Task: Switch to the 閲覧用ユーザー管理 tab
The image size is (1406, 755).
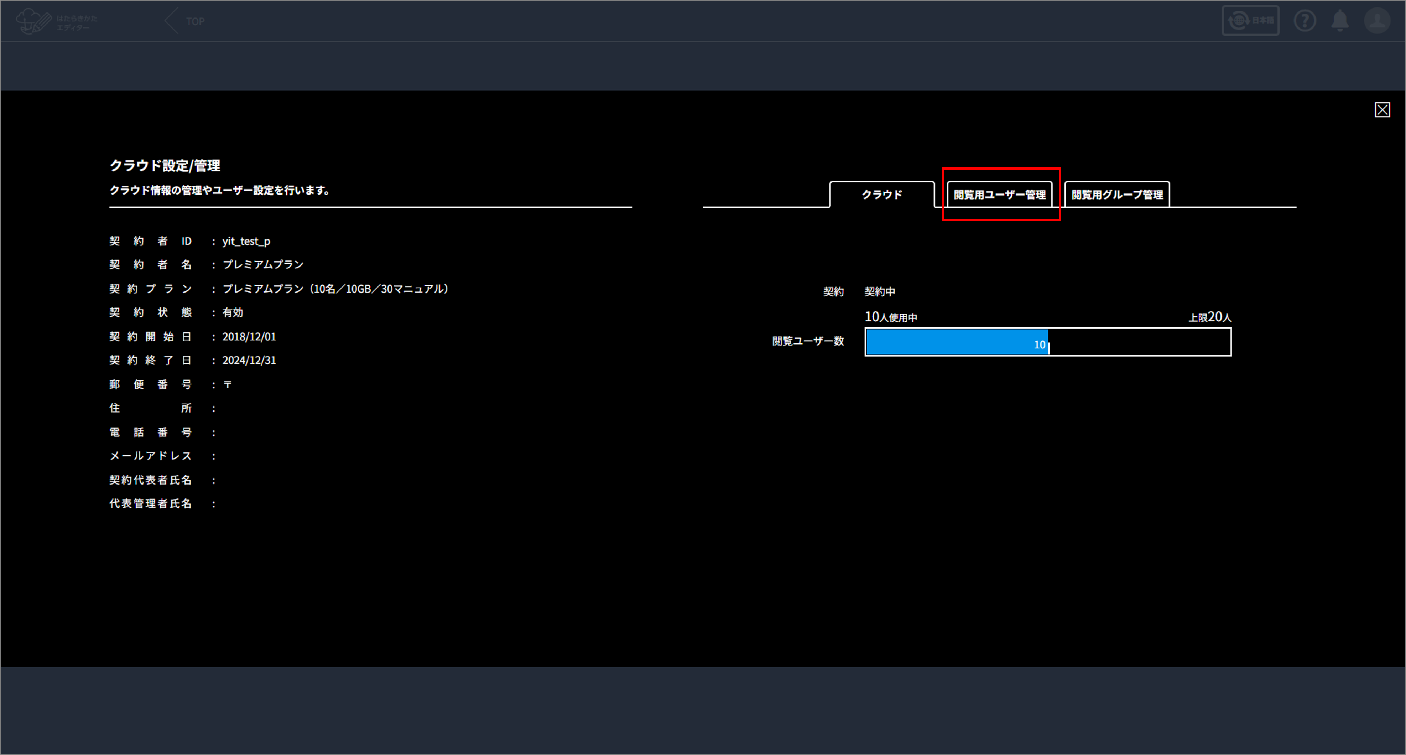Action: (x=999, y=195)
